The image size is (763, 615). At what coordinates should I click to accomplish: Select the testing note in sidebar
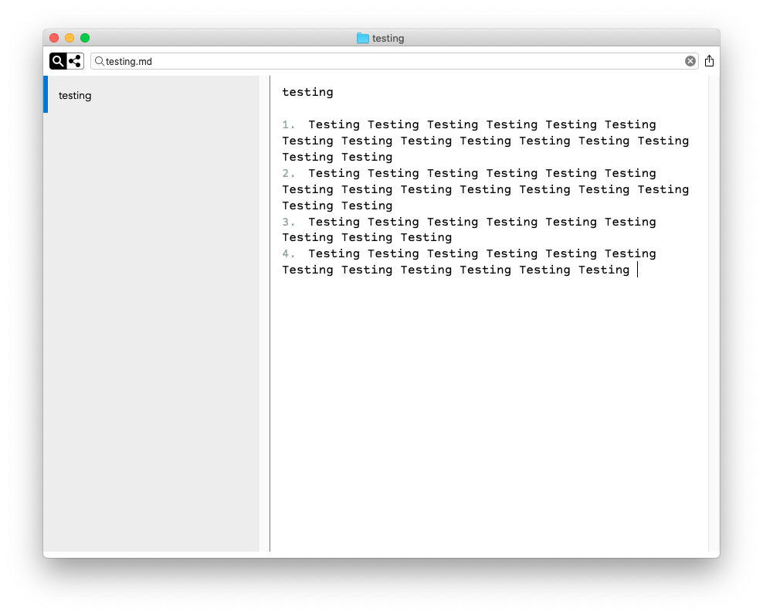[x=75, y=95]
